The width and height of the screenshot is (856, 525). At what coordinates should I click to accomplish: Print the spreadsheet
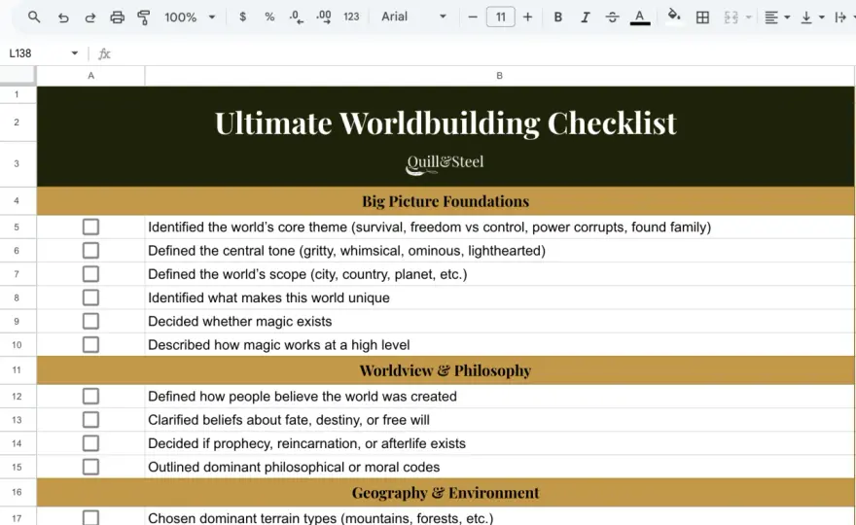point(117,17)
